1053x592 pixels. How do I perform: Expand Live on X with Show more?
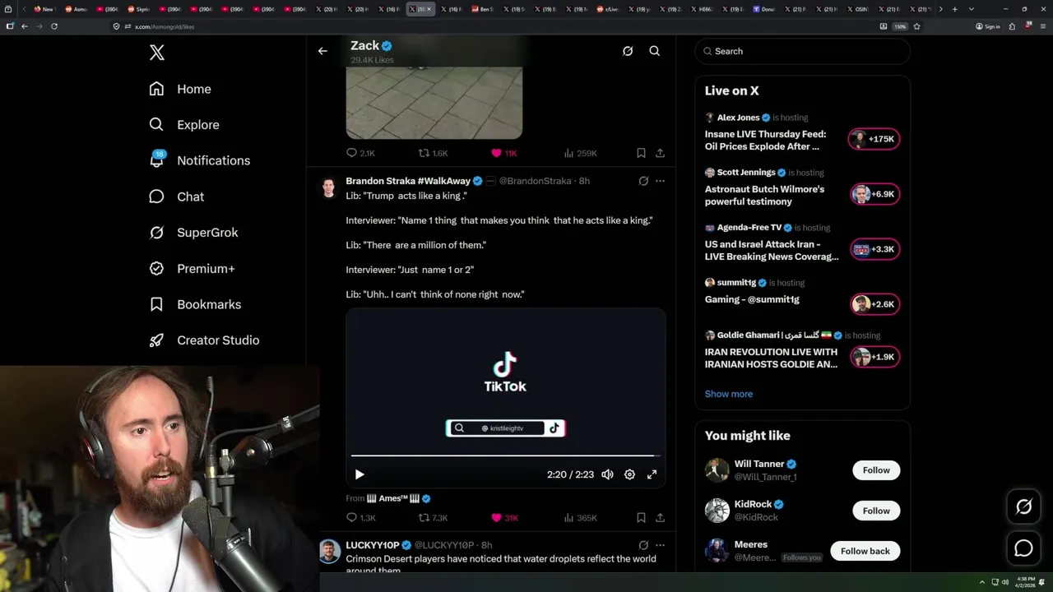[728, 394]
